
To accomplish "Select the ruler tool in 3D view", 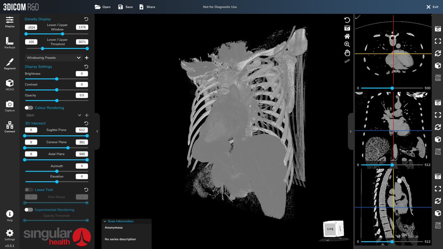I will pos(347,61).
